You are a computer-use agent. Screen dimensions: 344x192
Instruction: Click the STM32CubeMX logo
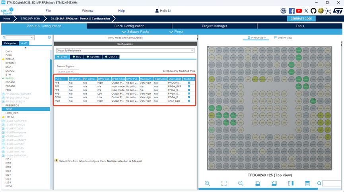click(x=7, y=11)
